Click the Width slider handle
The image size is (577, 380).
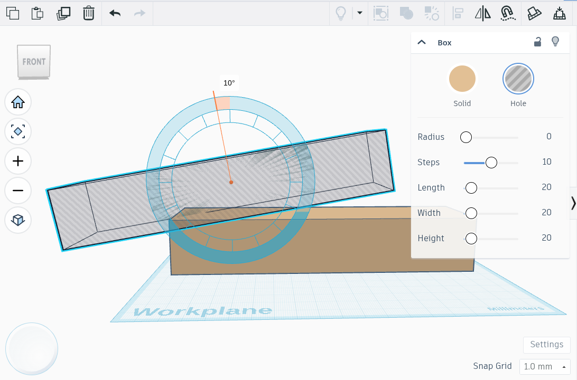coord(471,213)
